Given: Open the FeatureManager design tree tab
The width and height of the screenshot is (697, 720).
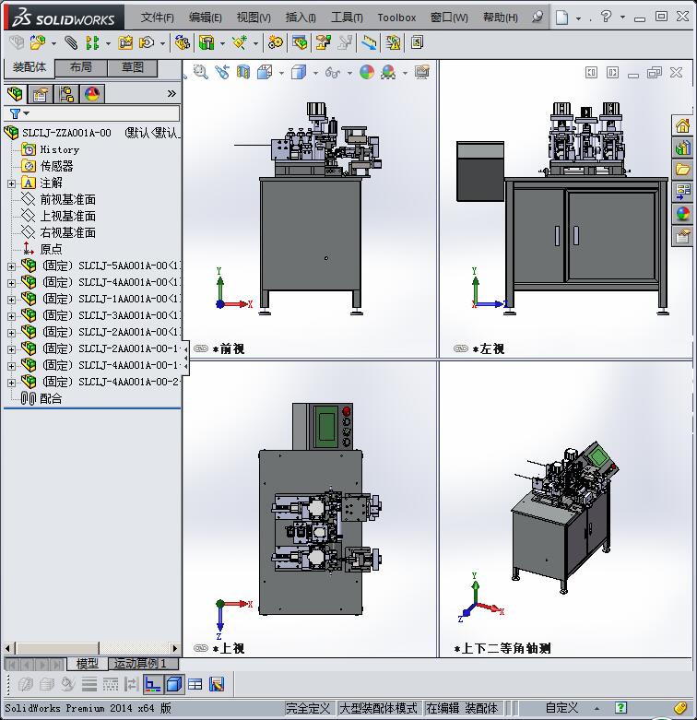Looking at the screenshot, I should coord(15,94).
